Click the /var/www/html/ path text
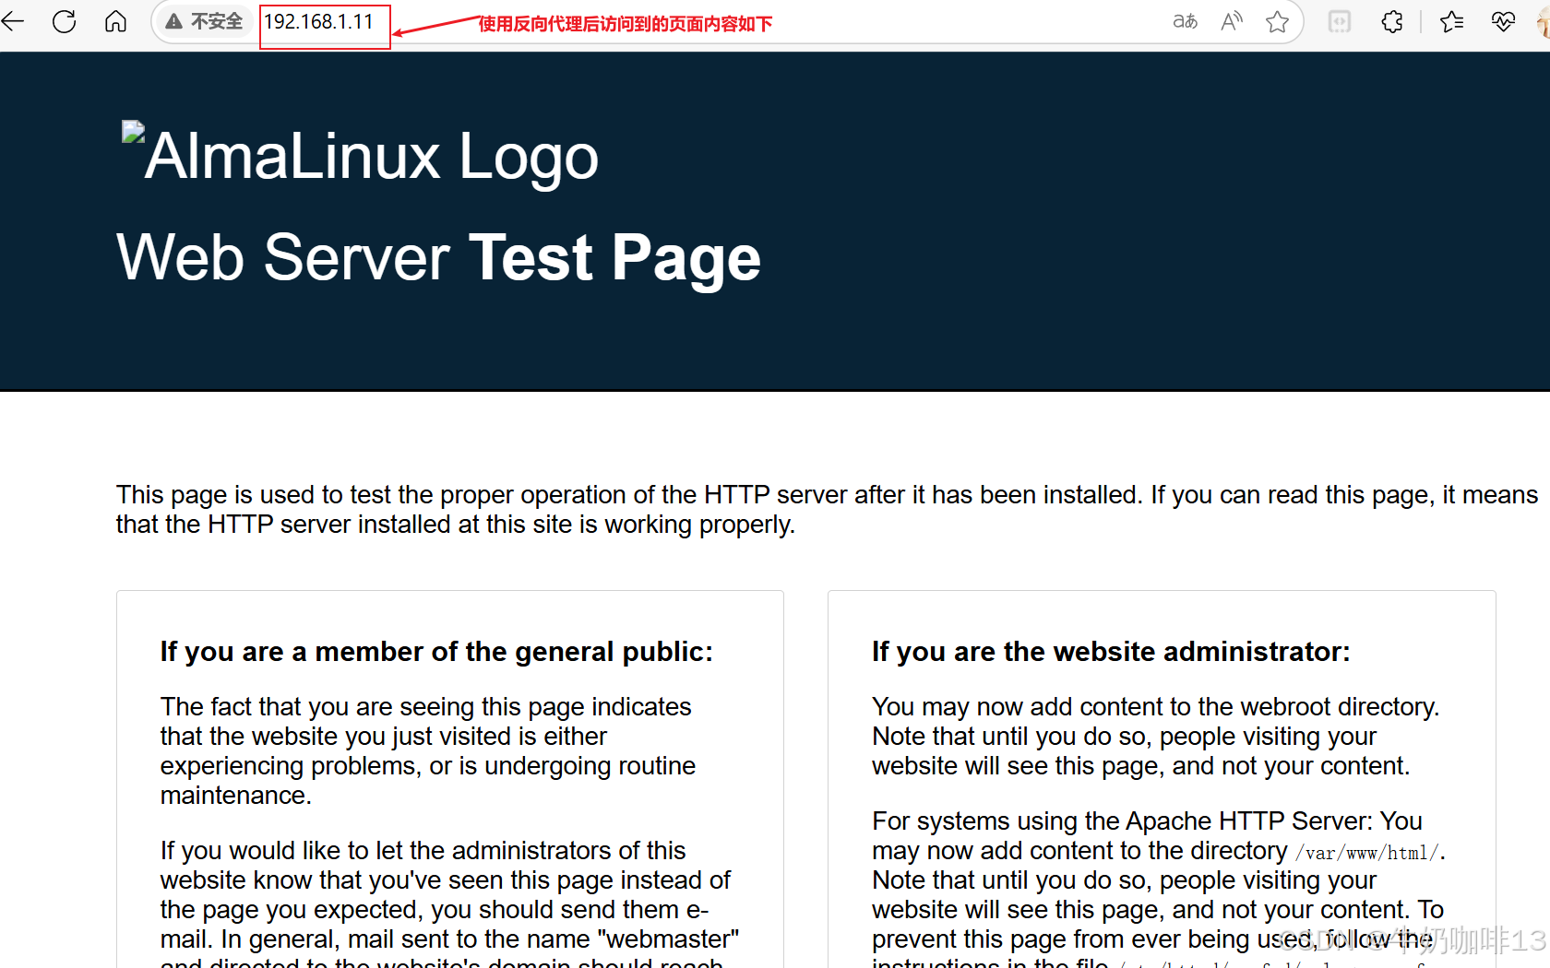Screen dimensions: 1550x968 tap(1368, 853)
